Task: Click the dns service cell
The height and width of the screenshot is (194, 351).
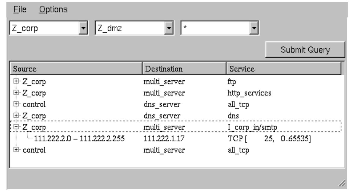Action: (x=233, y=116)
